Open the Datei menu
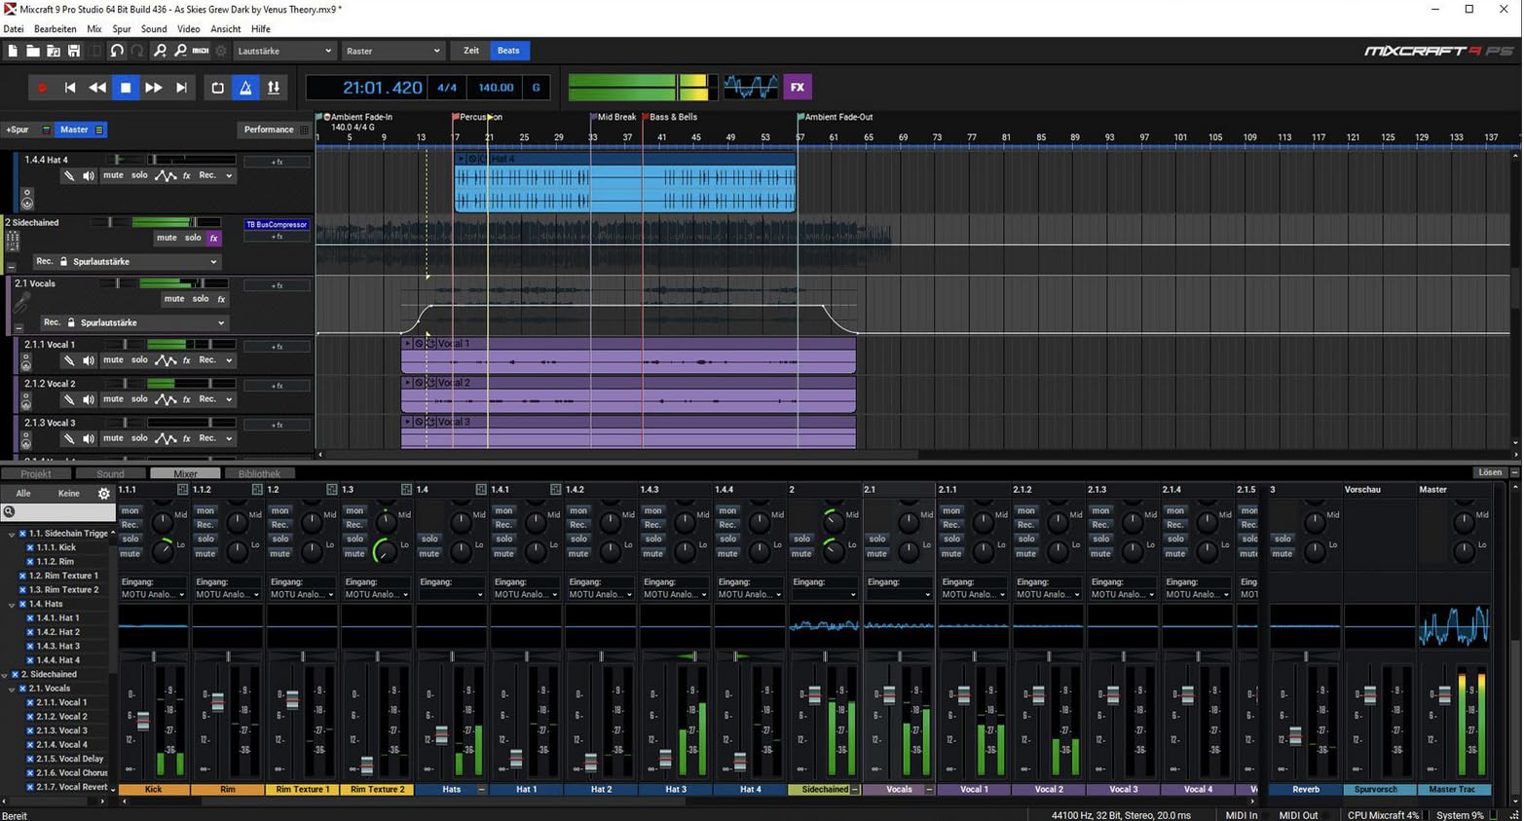This screenshot has width=1524, height=821. pos(14,29)
